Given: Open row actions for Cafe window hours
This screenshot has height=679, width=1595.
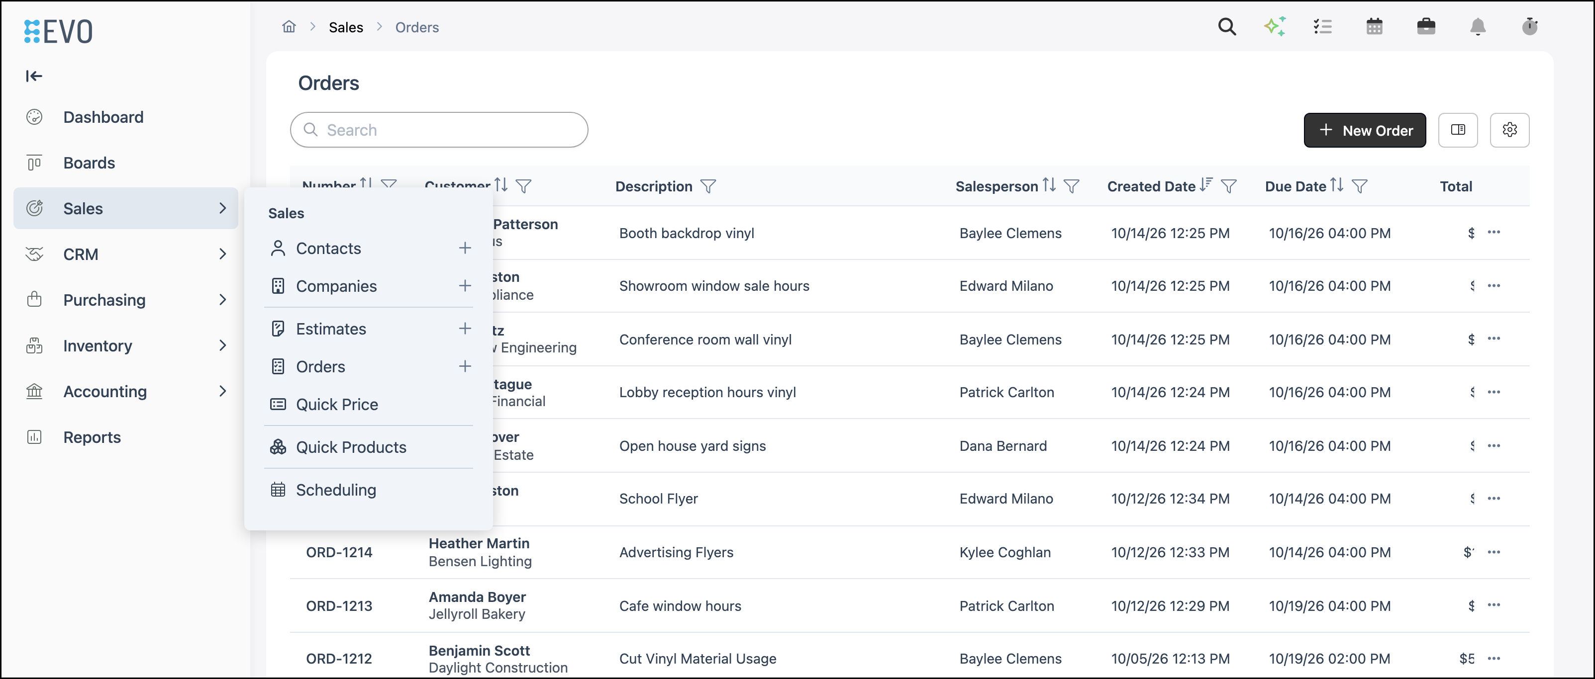Looking at the screenshot, I should 1494,605.
